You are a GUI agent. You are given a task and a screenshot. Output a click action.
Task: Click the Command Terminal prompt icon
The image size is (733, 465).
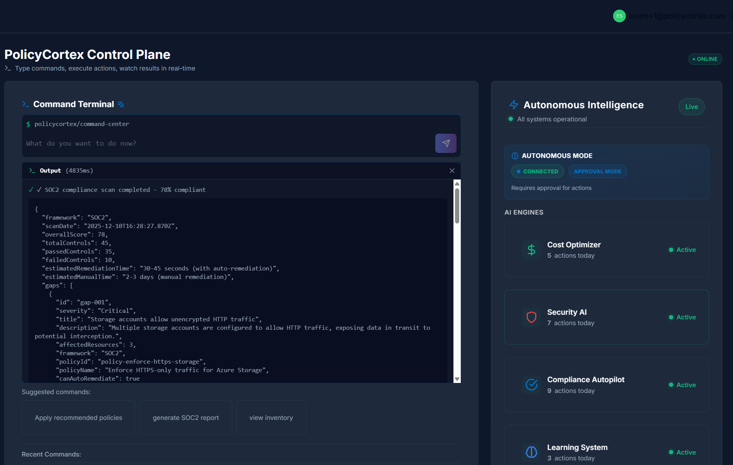[x=26, y=104]
